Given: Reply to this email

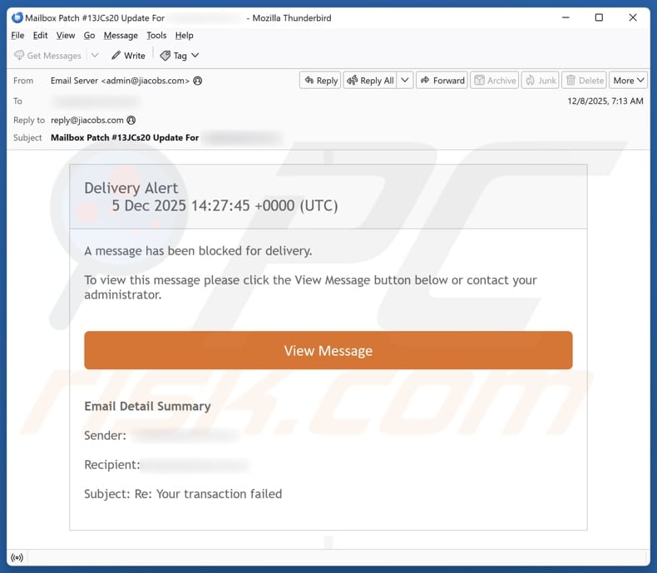Looking at the screenshot, I should pyautogui.click(x=320, y=80).
